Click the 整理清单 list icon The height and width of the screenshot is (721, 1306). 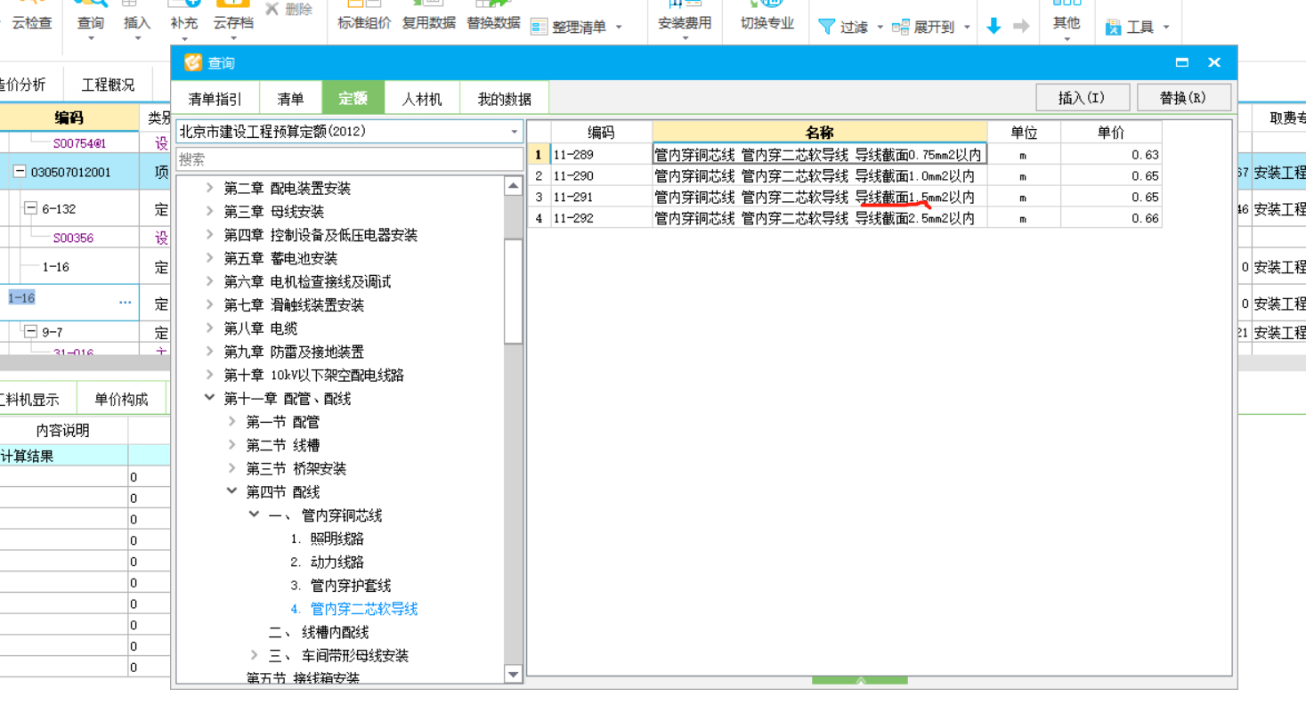tap(539, 27)
